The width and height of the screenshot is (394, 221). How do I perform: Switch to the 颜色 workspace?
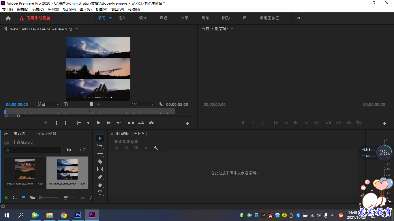164,18
